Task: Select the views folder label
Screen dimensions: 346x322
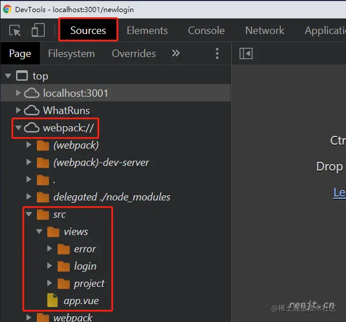Action: 76,232
